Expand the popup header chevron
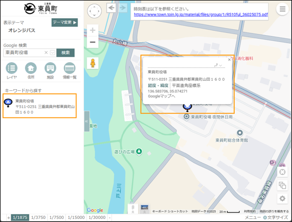The height and width of the screenshot is (222, 292). [x=221, y=65]
